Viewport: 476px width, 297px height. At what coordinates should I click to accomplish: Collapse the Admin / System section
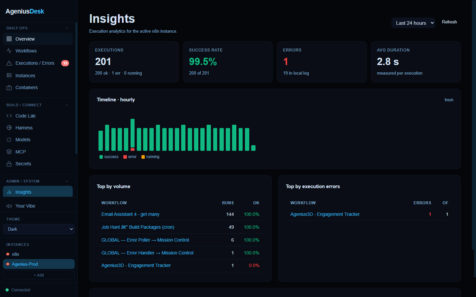(x=67, y=181)
